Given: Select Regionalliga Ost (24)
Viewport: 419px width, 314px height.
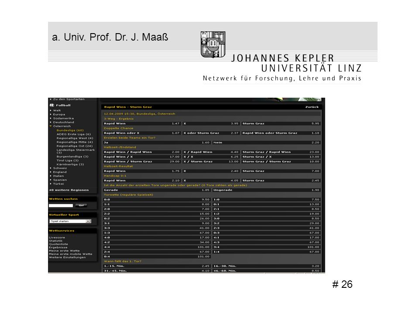Looking at the screenshot, I should coord(75,146).
